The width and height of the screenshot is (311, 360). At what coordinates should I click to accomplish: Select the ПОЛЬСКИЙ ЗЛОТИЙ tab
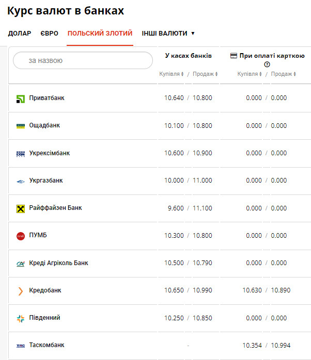(100, 34)
